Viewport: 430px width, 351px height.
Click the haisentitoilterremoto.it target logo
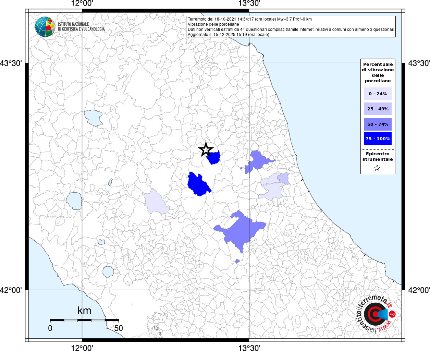click(x=376, y=314)
